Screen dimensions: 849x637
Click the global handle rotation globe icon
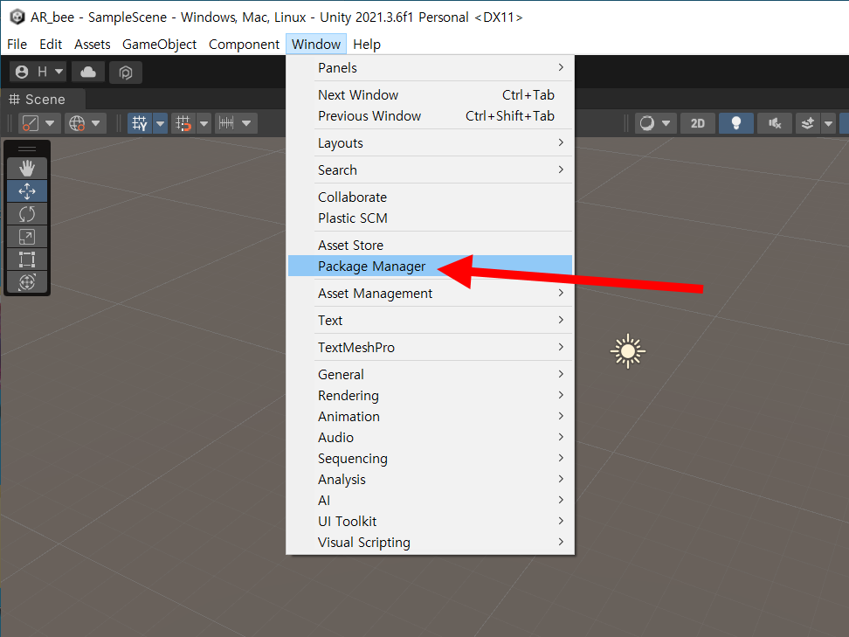coord(77,123)
